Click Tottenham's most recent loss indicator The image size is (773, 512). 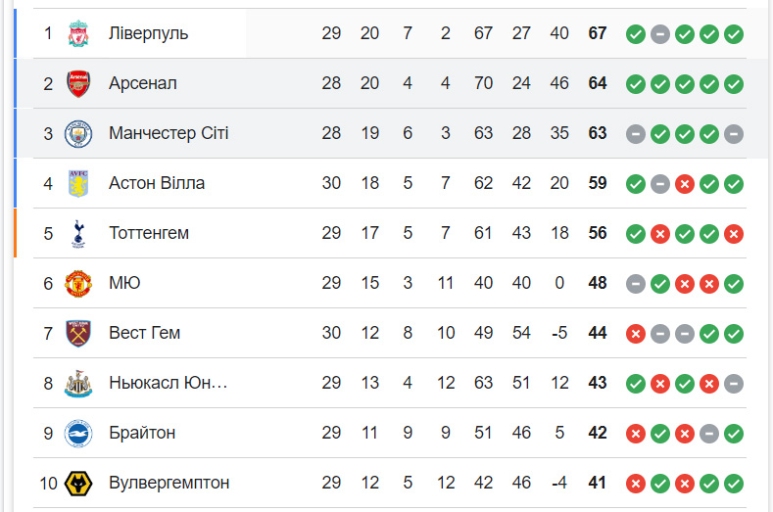click(x=734, y=234)
